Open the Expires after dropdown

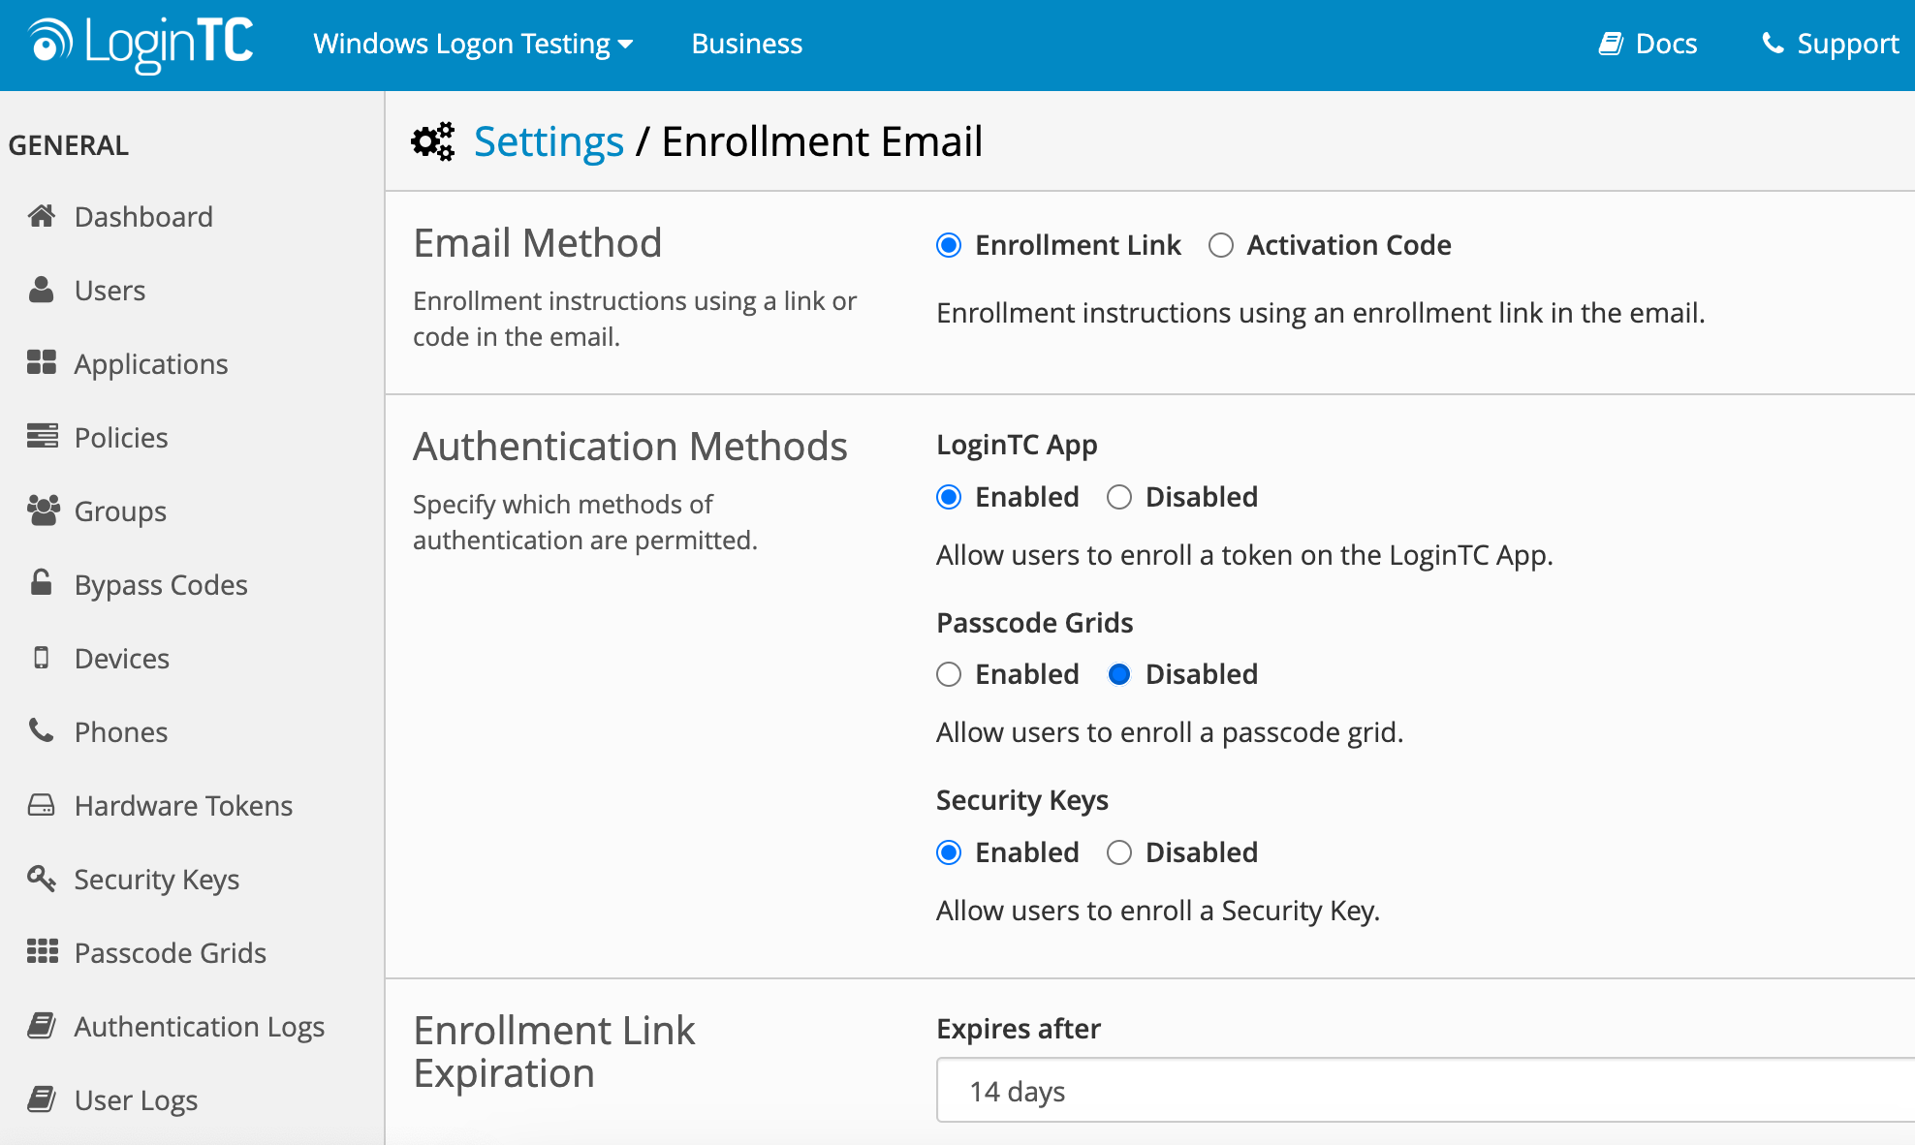click(x=1425, y=1091)
